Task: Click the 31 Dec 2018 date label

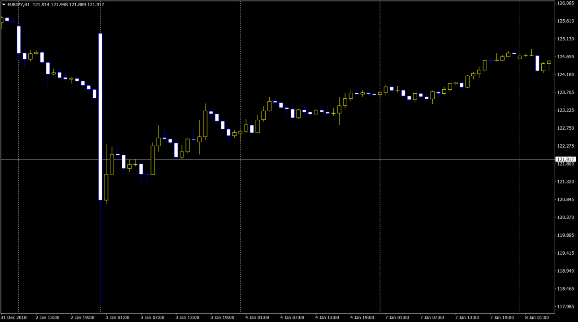Action: [14, 318]
